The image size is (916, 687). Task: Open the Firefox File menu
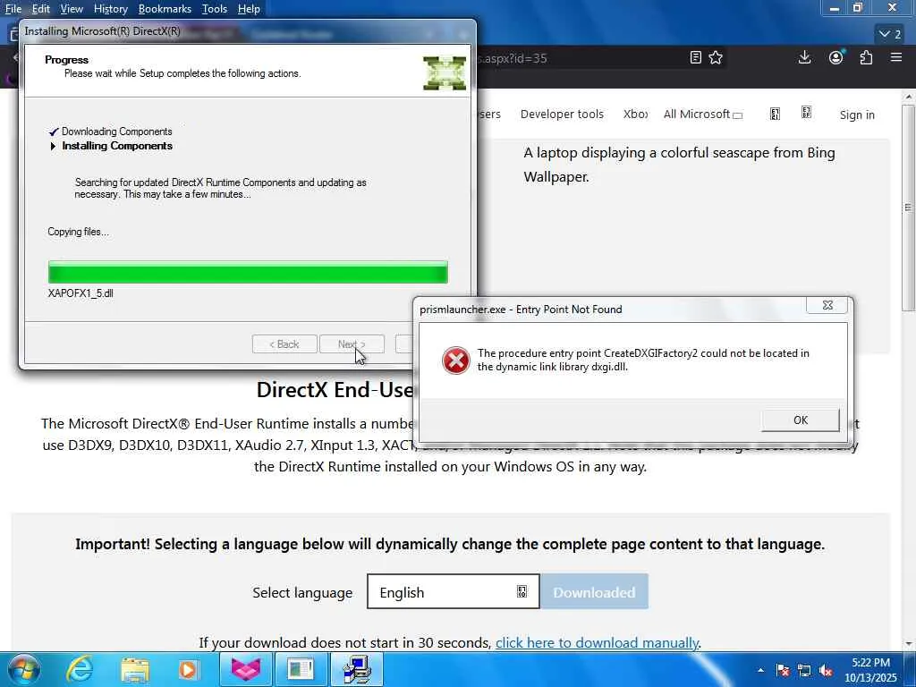tap(13, 9)
